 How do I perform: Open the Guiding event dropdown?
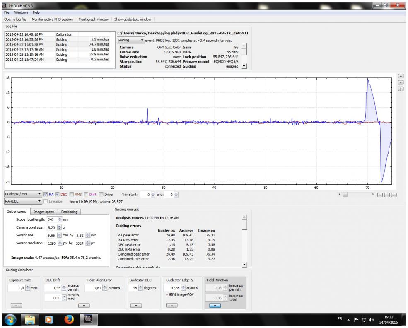pos(130,40)
